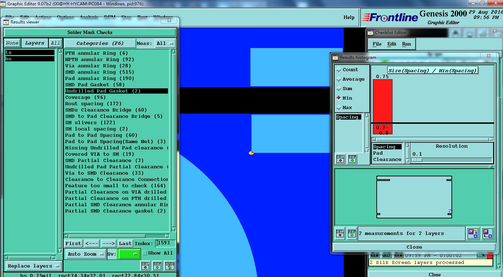
Task: Open the Help menu in Graphic Editor
Action: 349,18
